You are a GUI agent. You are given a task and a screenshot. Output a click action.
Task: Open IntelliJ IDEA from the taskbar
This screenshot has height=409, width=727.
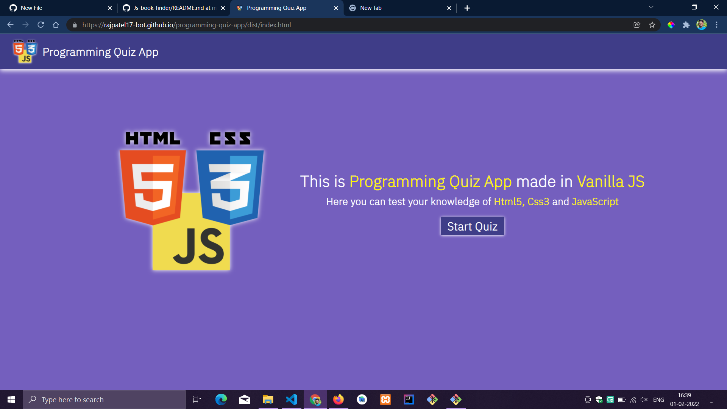tap(409, 399)
